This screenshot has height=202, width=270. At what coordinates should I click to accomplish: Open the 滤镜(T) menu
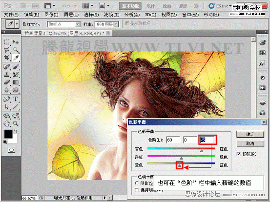(112, 15)
